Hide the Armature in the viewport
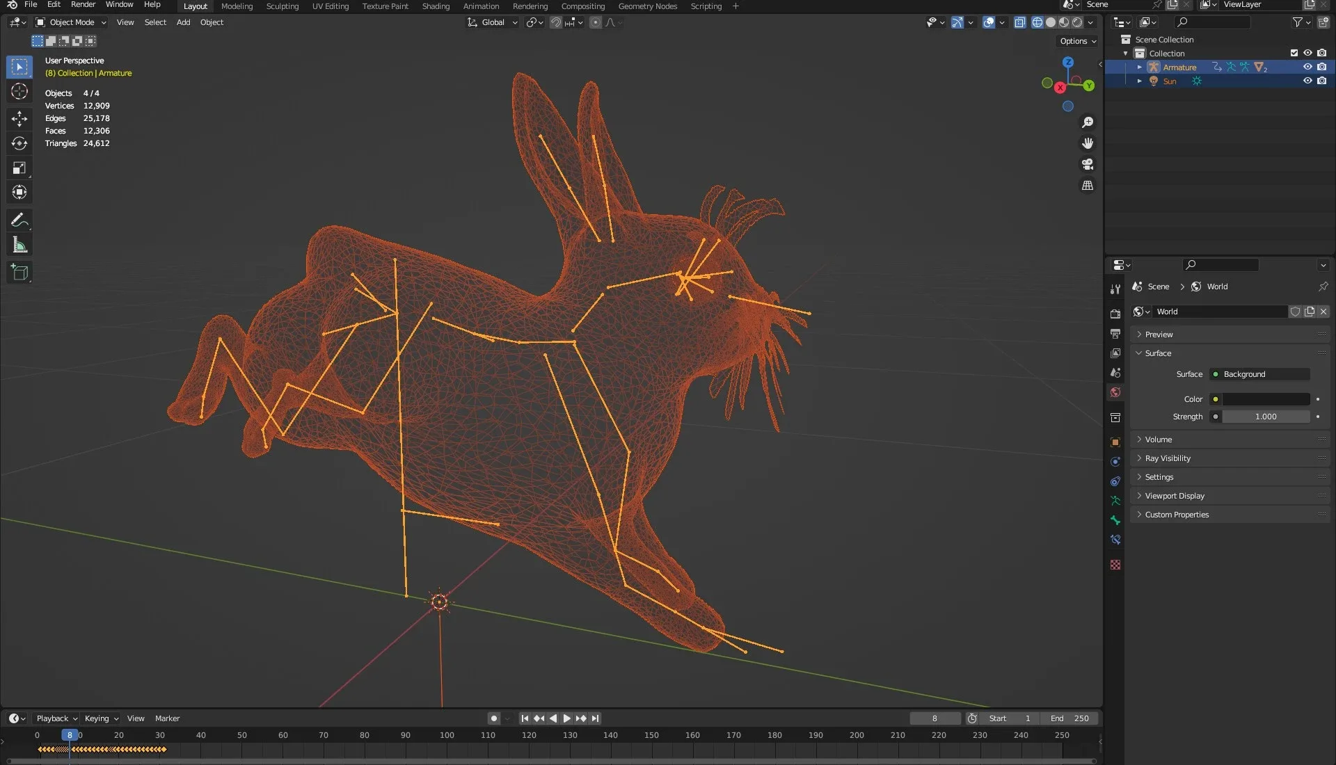1336x765 pixels. tap(1308, 67)
